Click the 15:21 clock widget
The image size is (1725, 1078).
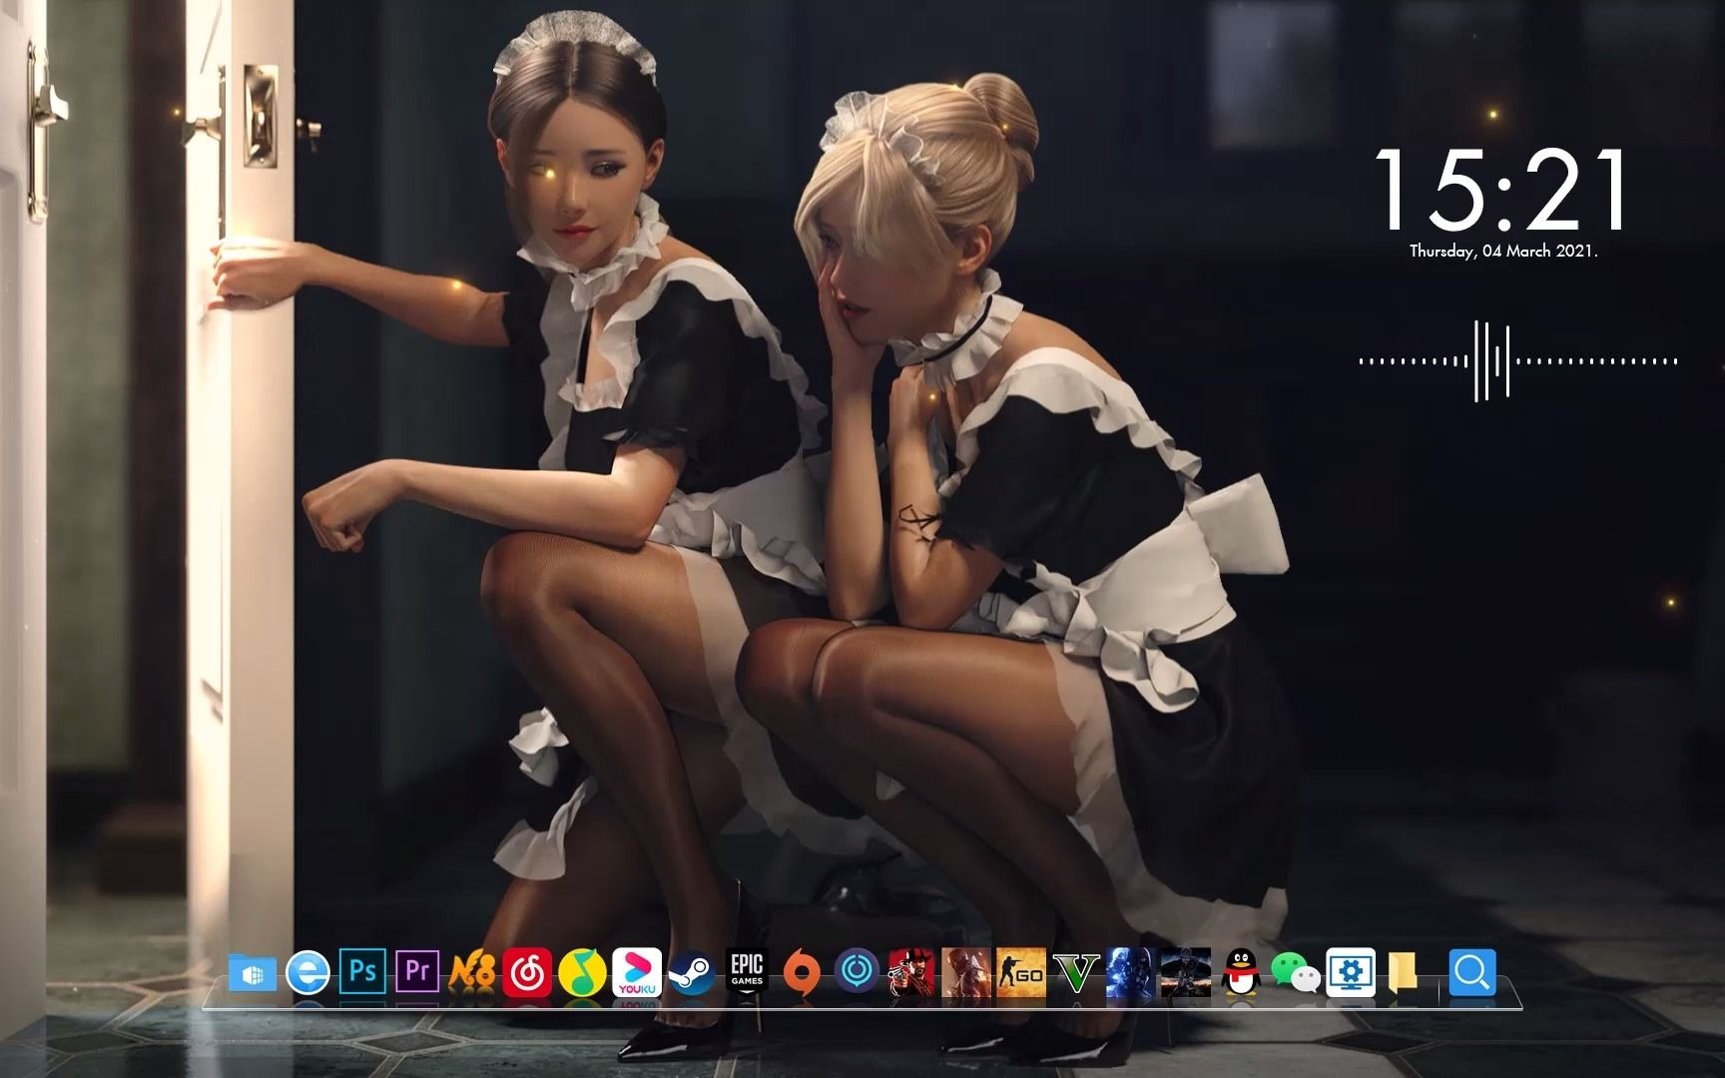(1502, 190)
